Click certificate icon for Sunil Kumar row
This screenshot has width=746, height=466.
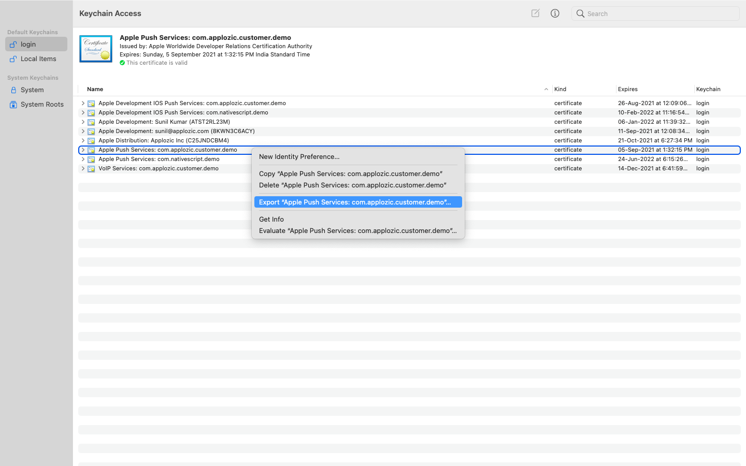[x=91, y=122]
